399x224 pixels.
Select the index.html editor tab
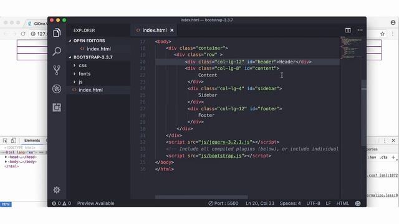click(x=154, y=30)
